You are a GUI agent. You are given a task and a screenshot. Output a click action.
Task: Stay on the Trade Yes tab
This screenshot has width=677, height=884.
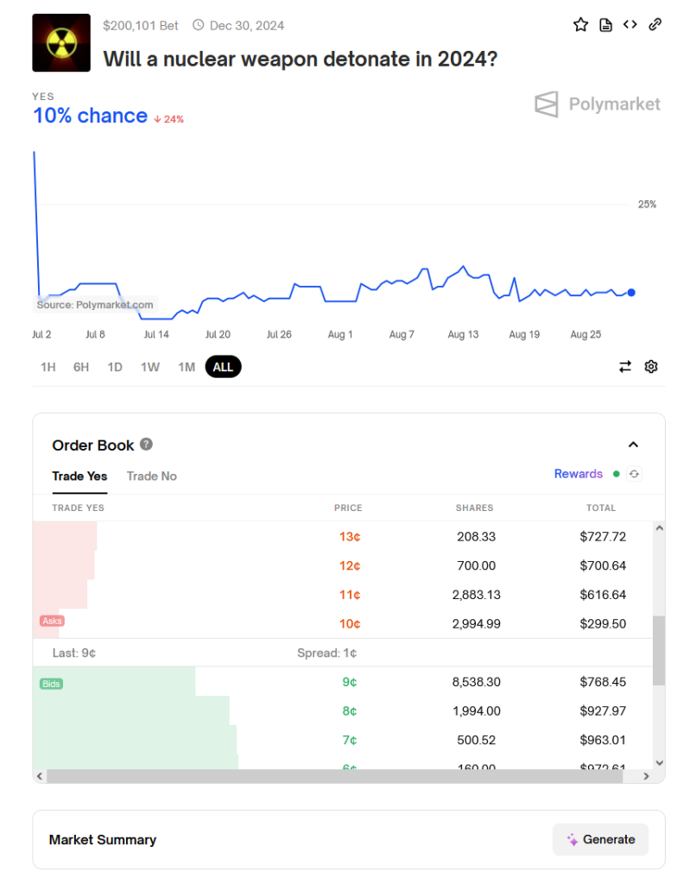(x=79, y=476)
